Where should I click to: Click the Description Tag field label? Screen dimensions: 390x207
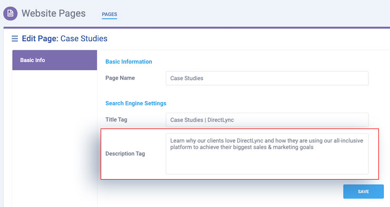pos(125,154)
